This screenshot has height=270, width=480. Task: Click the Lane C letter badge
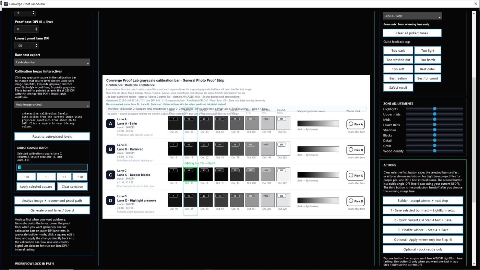pyautogui.click(x=110, y=175)
